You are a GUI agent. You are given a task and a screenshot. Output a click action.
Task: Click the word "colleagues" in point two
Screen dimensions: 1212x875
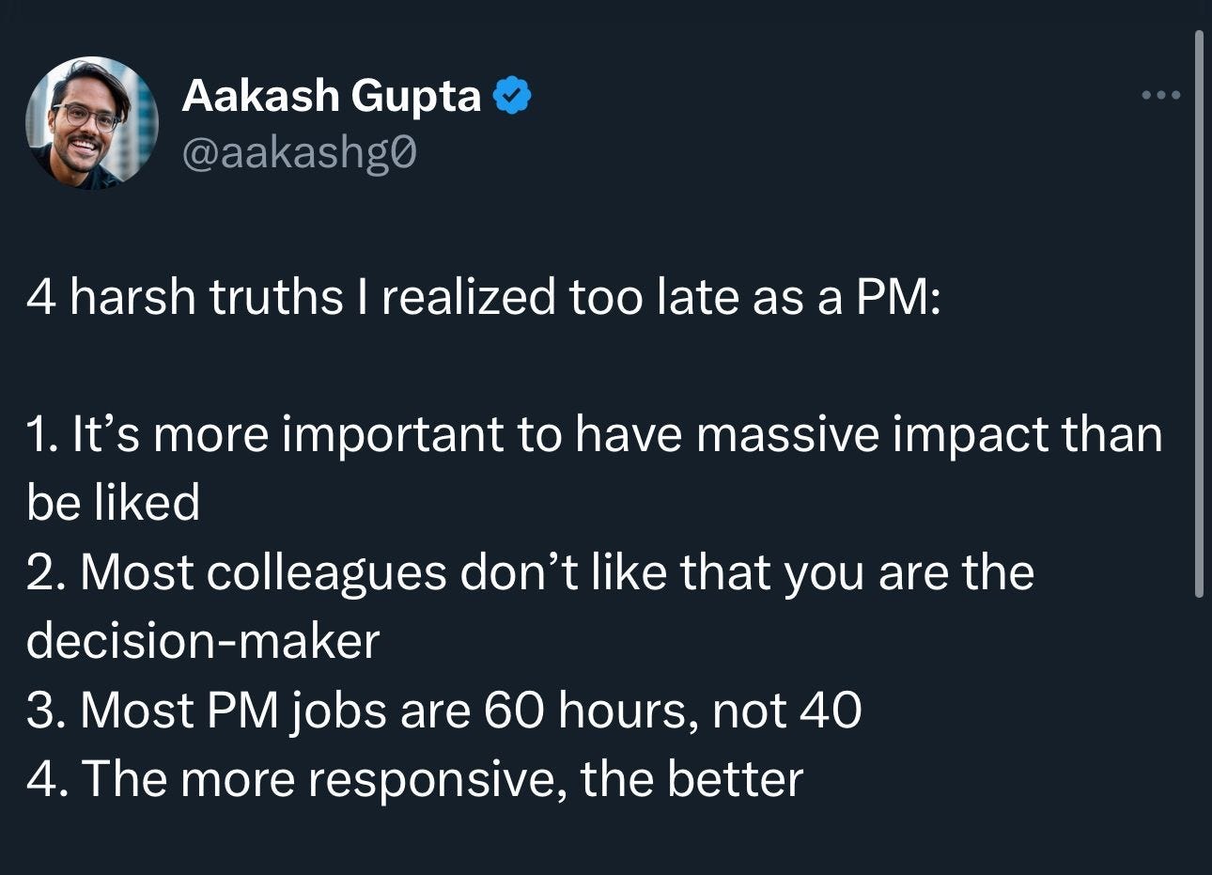[326, 574]
